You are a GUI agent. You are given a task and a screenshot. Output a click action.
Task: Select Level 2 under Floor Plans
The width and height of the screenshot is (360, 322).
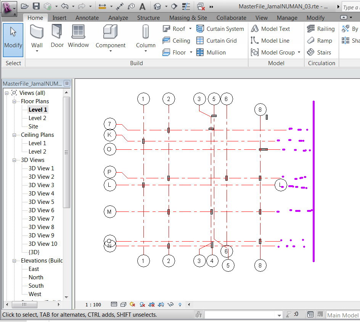37,118
